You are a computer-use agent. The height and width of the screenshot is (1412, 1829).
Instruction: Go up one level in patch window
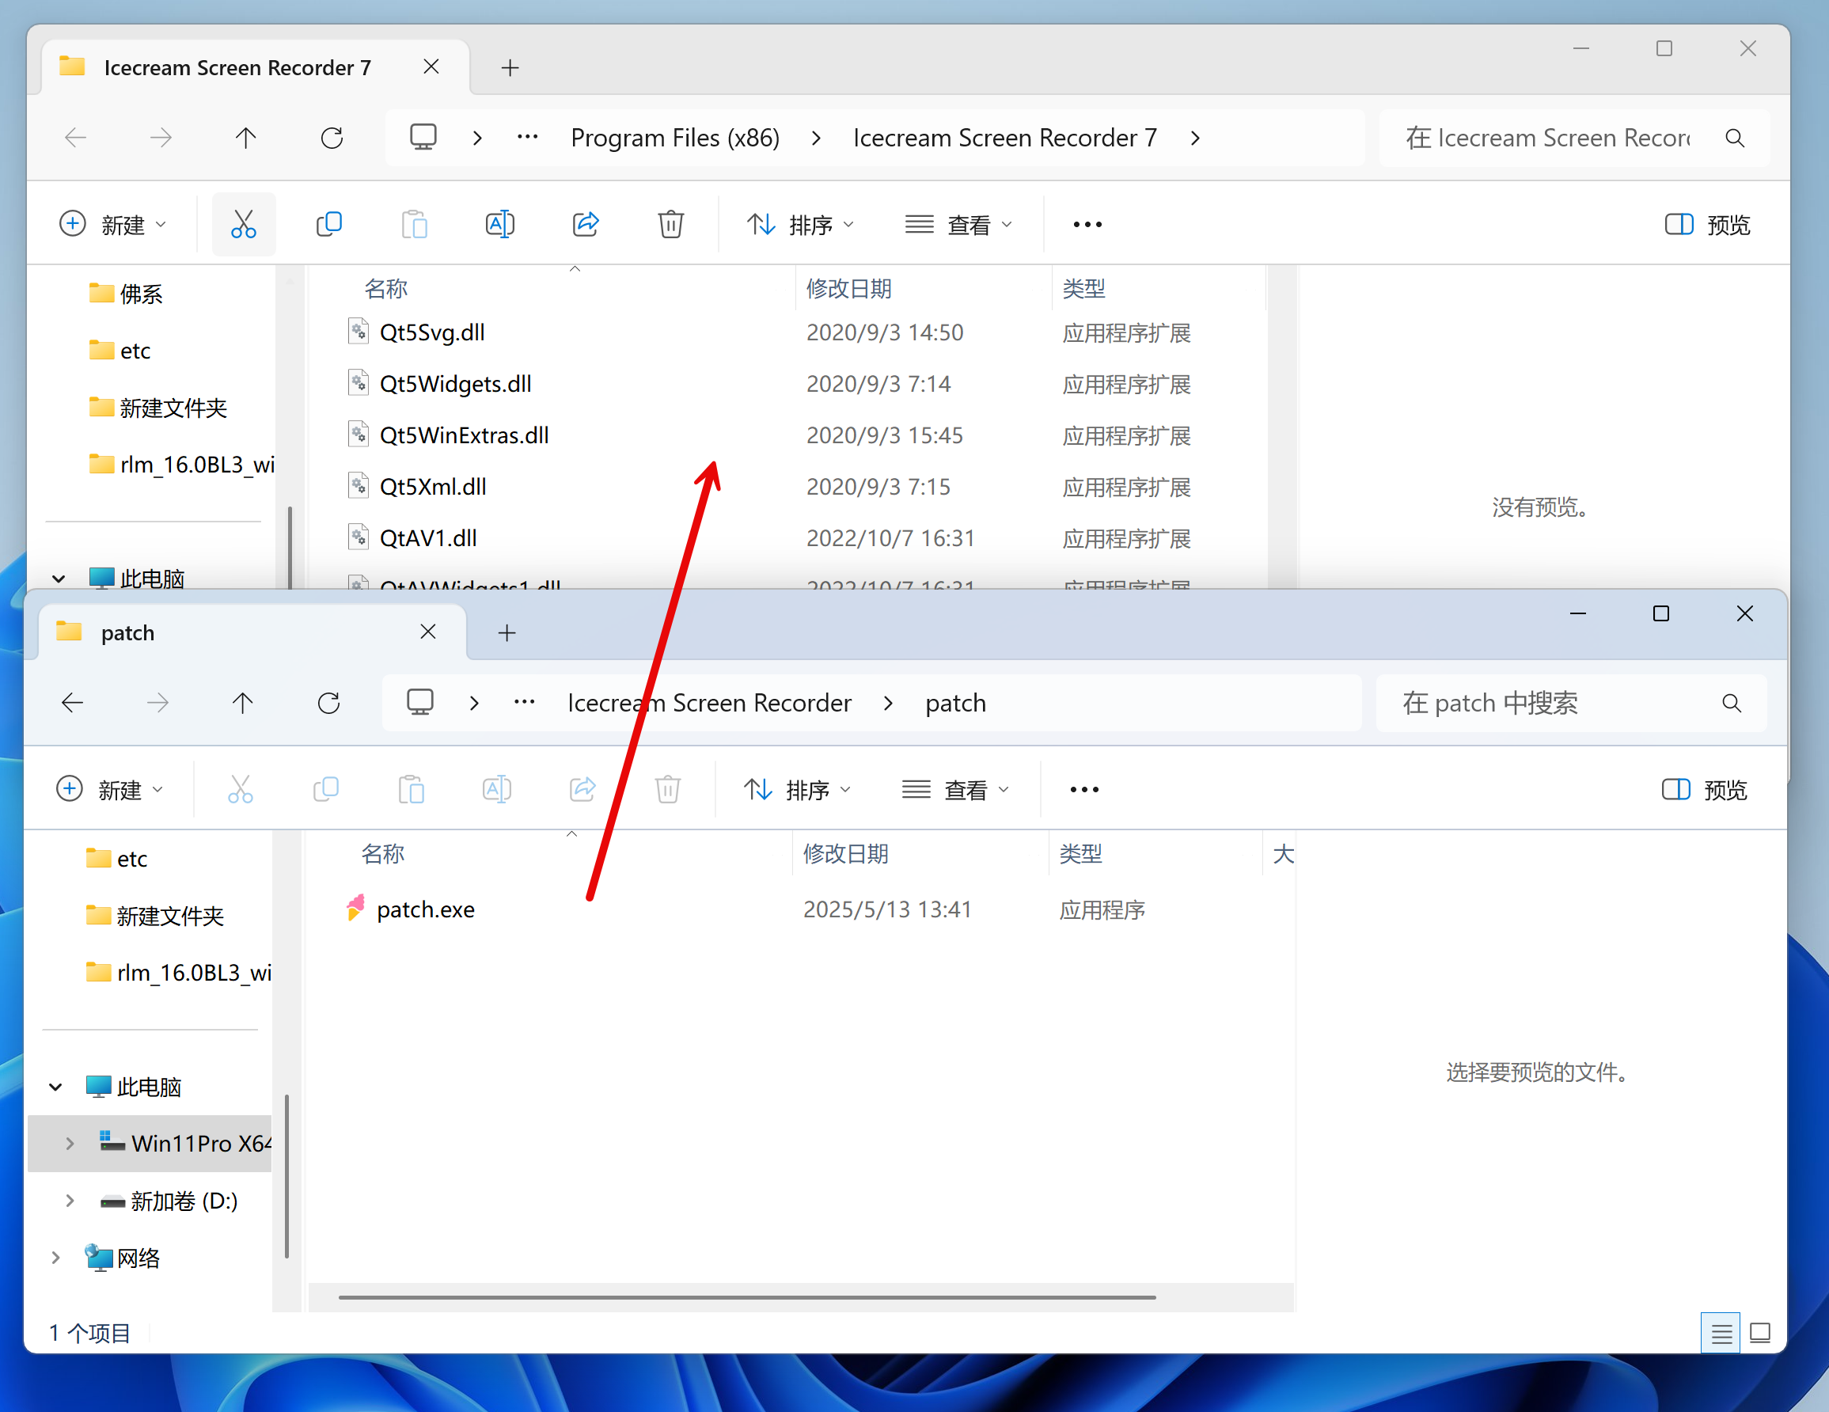243,703
